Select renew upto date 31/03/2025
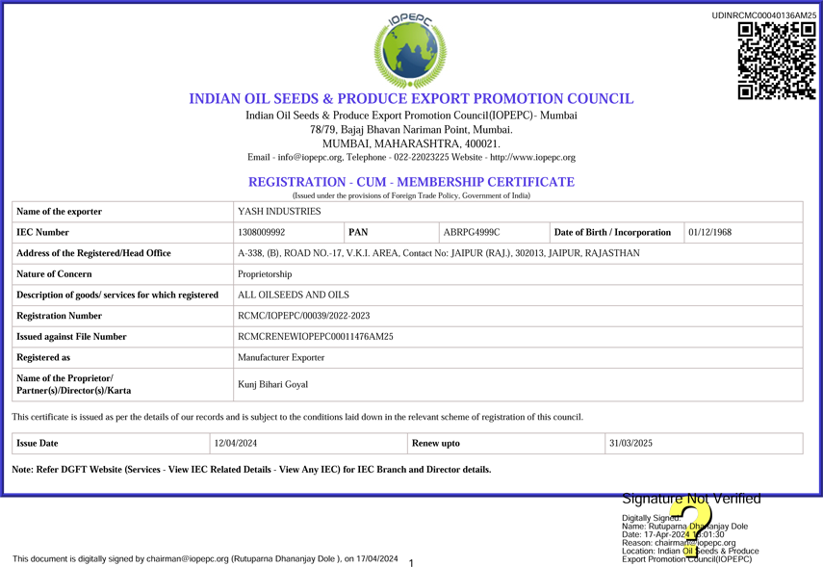 coord(630,443)
